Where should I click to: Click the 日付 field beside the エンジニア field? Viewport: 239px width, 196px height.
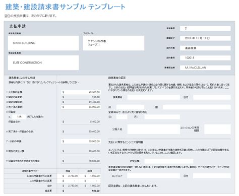click(x=212, y=176)
